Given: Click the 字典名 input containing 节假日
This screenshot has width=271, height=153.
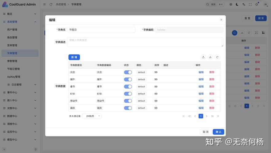Looking at the screenshot, I should coord(101,30).
